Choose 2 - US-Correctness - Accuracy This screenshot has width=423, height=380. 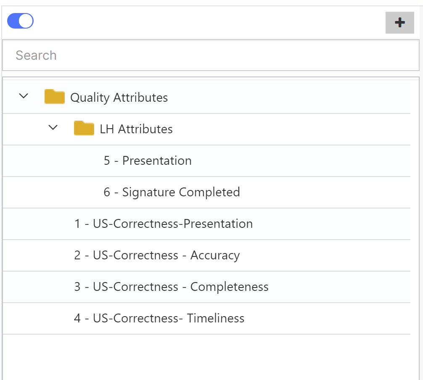tap(157, 255)
